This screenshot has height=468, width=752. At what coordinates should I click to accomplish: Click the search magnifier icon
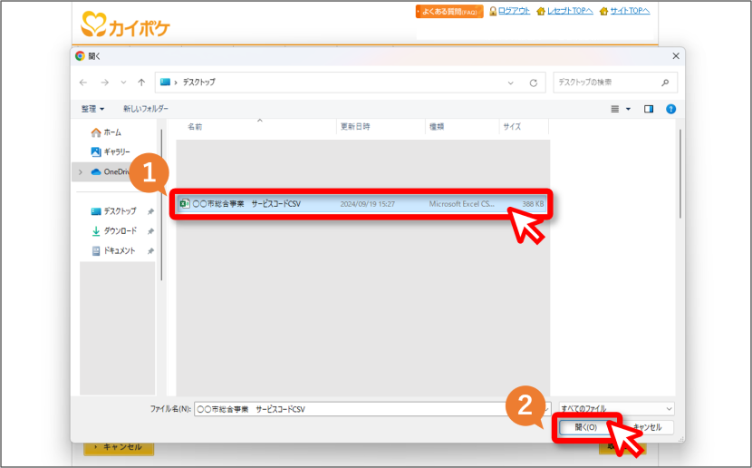[x=665, y=83]
